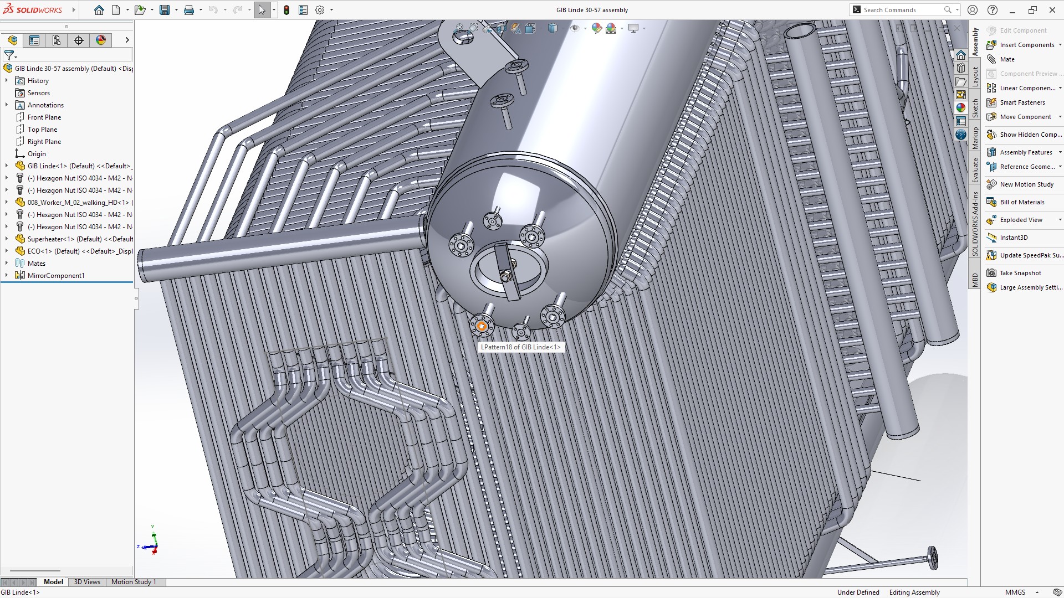Click the Rebuild traffic light icon
This screenshot has width=1064, height=598.
click(x=287, y=10)
